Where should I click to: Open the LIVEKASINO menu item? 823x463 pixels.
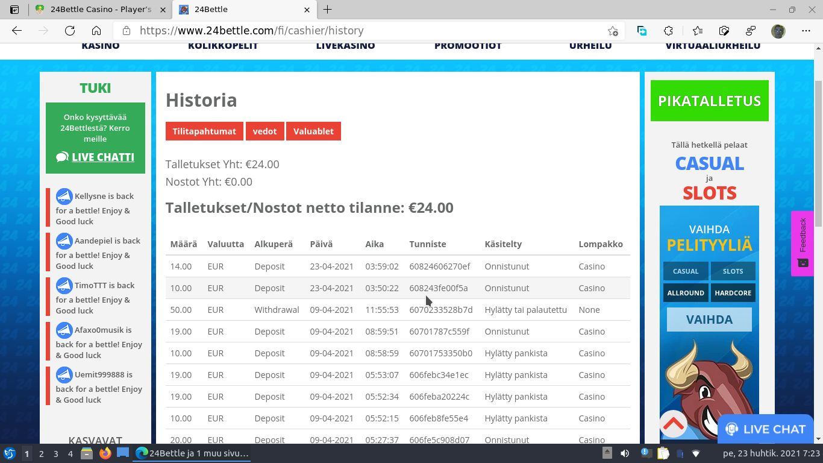(x=345, y=46)
